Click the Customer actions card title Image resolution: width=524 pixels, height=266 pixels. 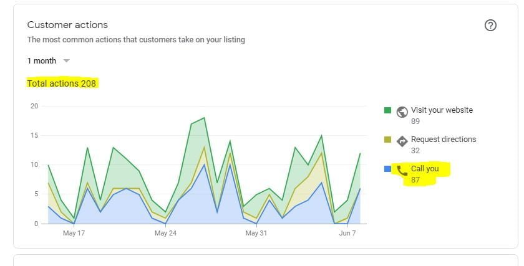(67, 25)
